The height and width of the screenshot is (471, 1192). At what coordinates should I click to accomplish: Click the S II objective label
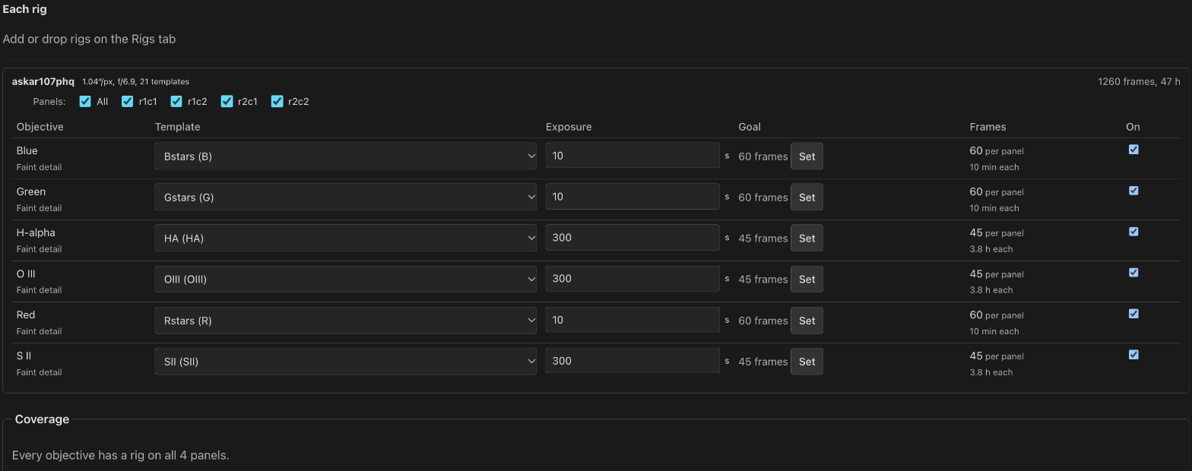pos(24,356)
